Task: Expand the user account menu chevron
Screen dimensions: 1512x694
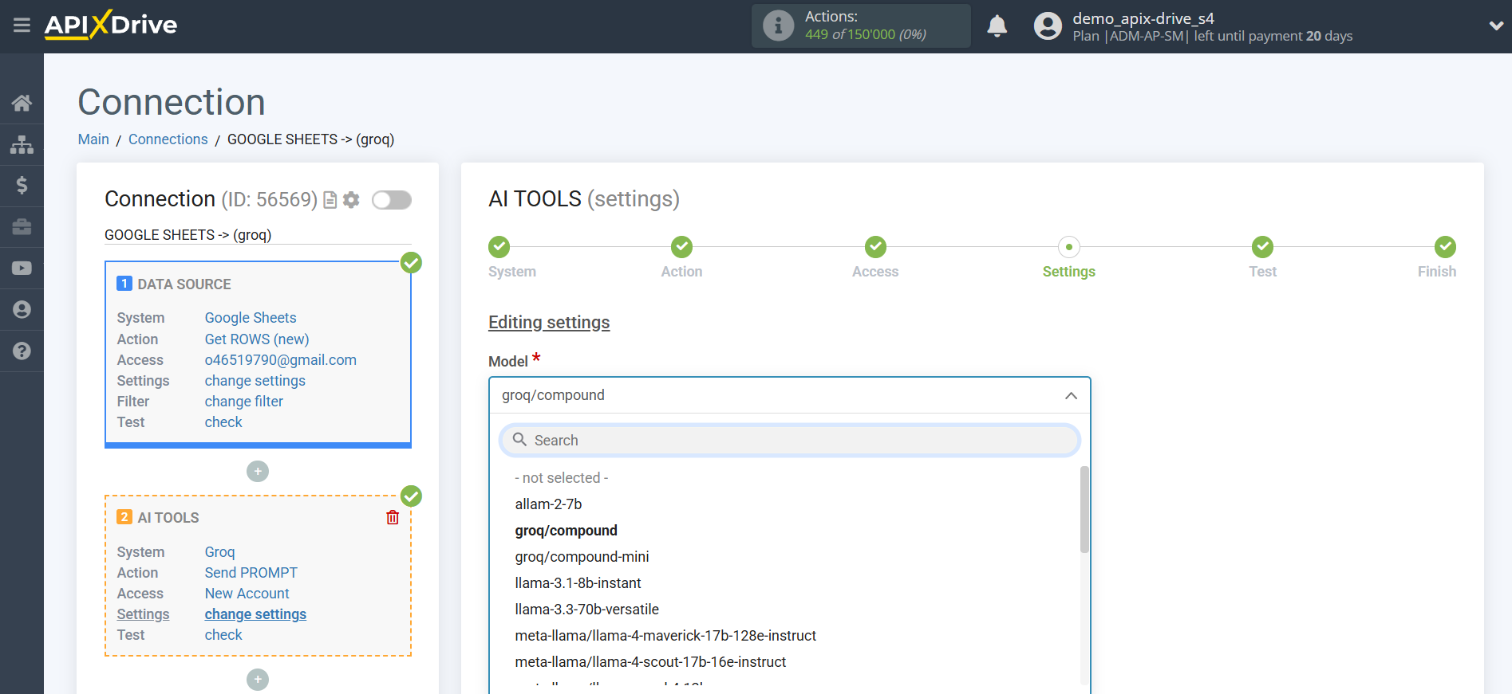Action: [x=1495, y=26]
